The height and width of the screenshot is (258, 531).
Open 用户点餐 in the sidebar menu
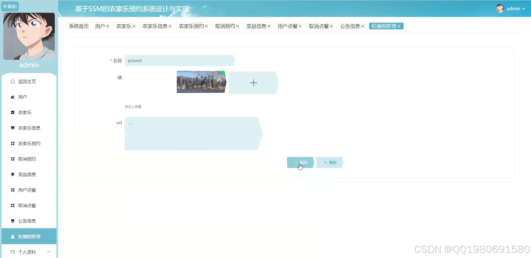(29, 190)
